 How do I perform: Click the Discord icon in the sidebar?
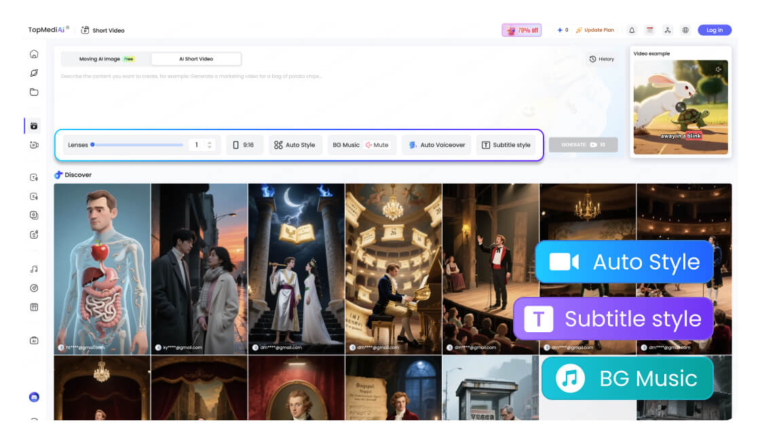34,397
